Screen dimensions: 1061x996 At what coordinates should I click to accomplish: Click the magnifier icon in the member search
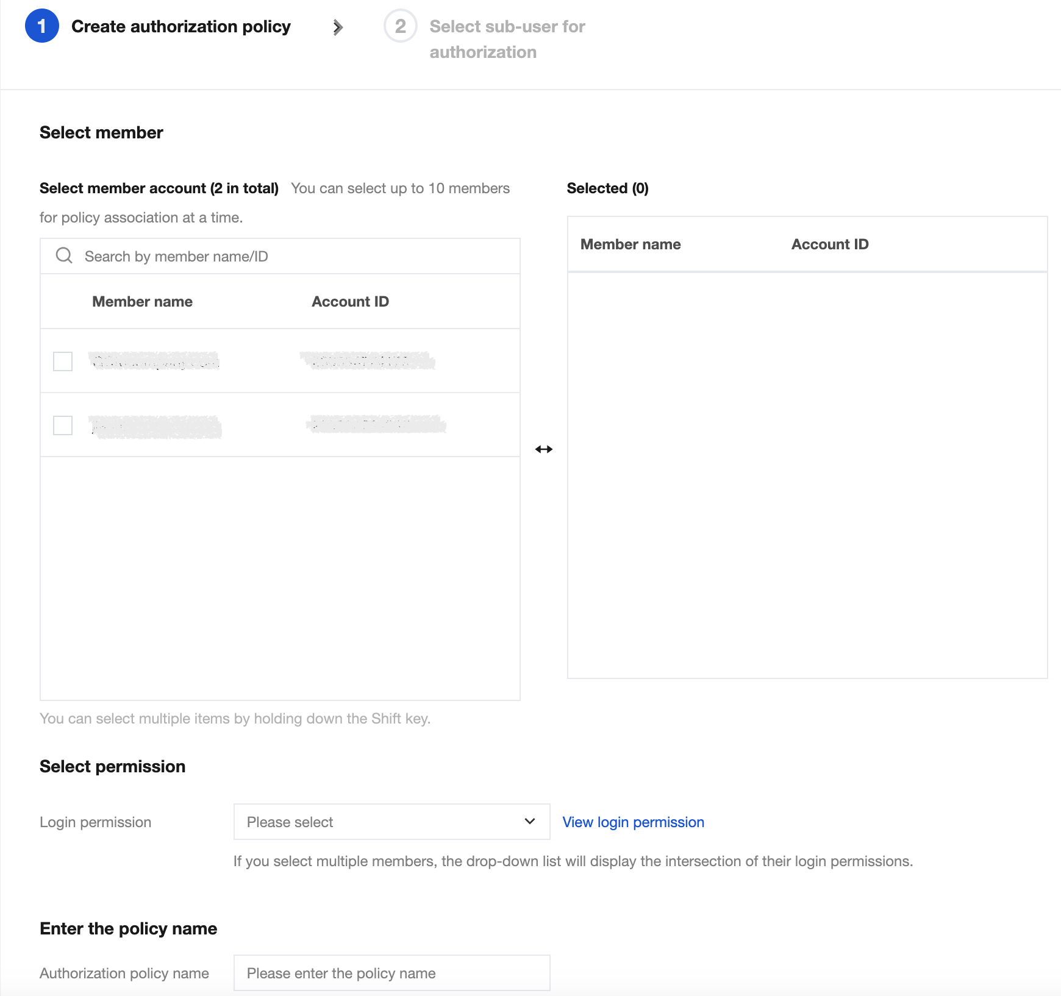pyautogui.click(x=64, y=255)
